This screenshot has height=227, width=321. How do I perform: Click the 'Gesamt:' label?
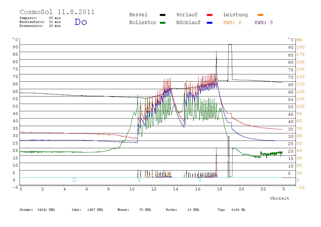pos(26,210)
